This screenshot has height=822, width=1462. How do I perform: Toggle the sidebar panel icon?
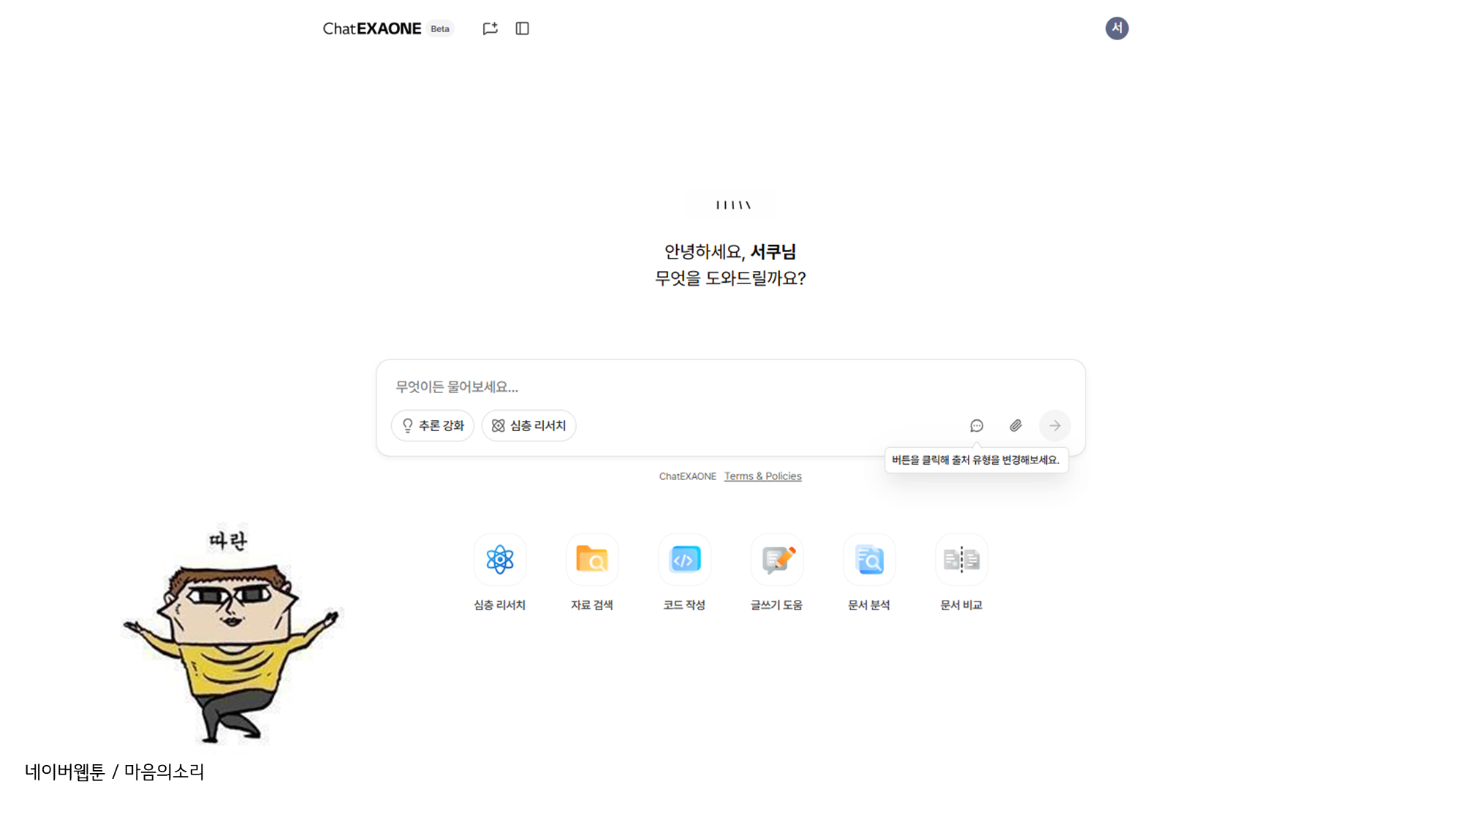pyautogui.click(x=522, y=28)
